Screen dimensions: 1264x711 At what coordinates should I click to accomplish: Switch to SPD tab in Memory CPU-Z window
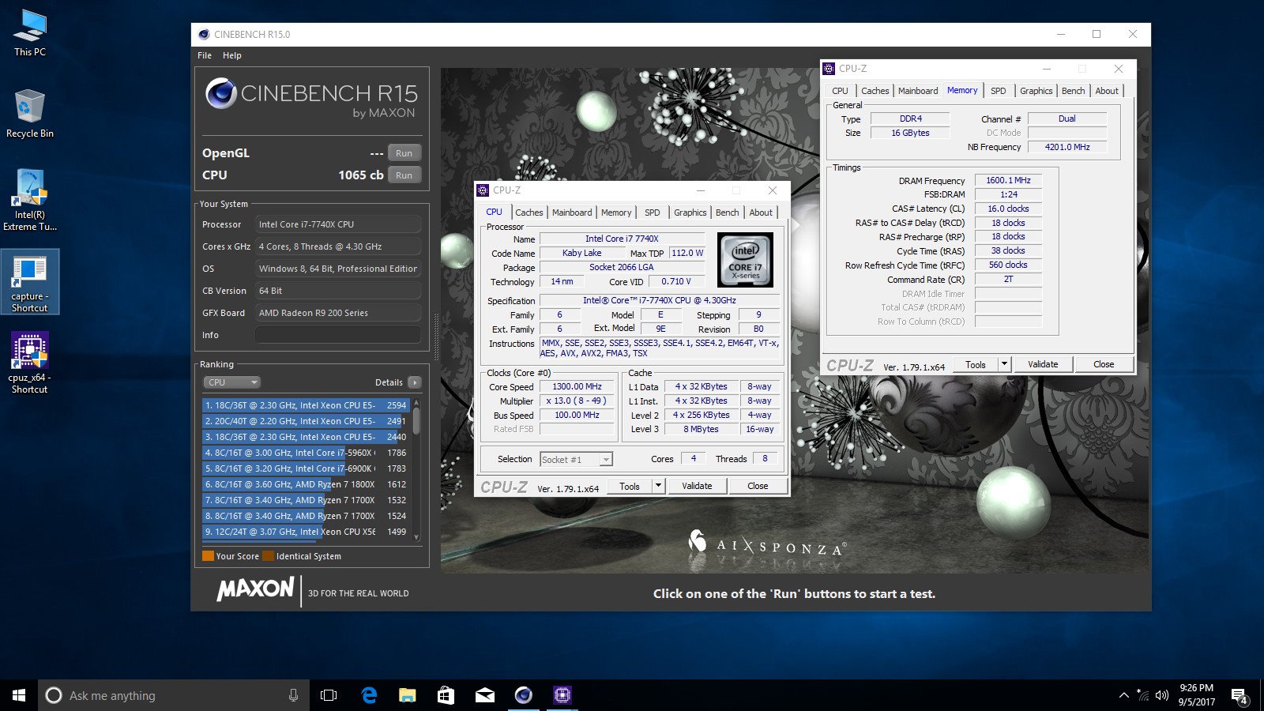(999, 91)
